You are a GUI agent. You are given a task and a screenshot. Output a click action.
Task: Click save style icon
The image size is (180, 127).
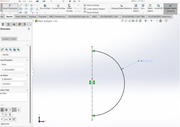[x=14, y=50]
